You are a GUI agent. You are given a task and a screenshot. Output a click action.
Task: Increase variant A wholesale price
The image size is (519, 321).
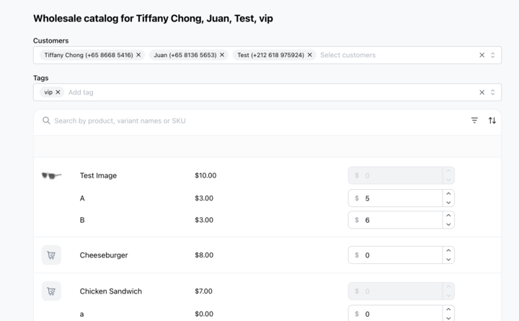[x=448, y=194]
